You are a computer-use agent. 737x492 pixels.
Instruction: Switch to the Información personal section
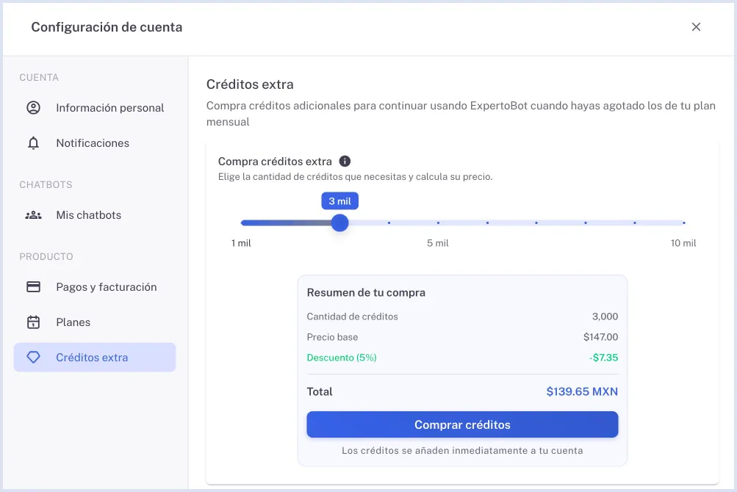109,107
